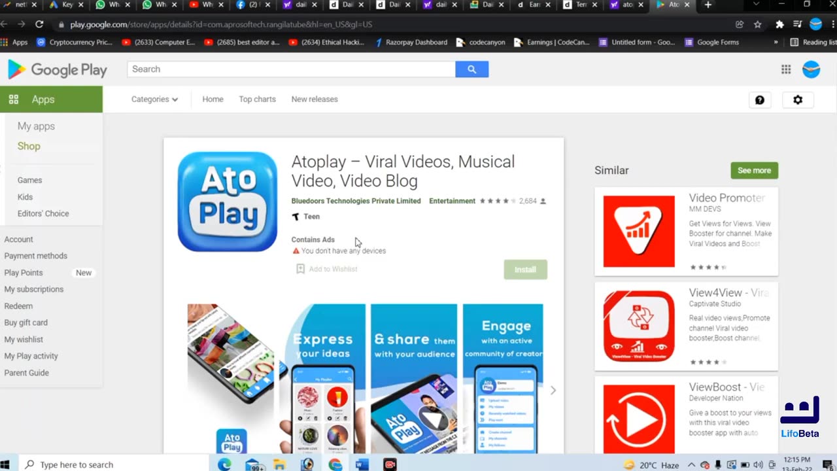Click the blue search magnifier button
This screenshot has height=471, width=837.
point(471,69)
